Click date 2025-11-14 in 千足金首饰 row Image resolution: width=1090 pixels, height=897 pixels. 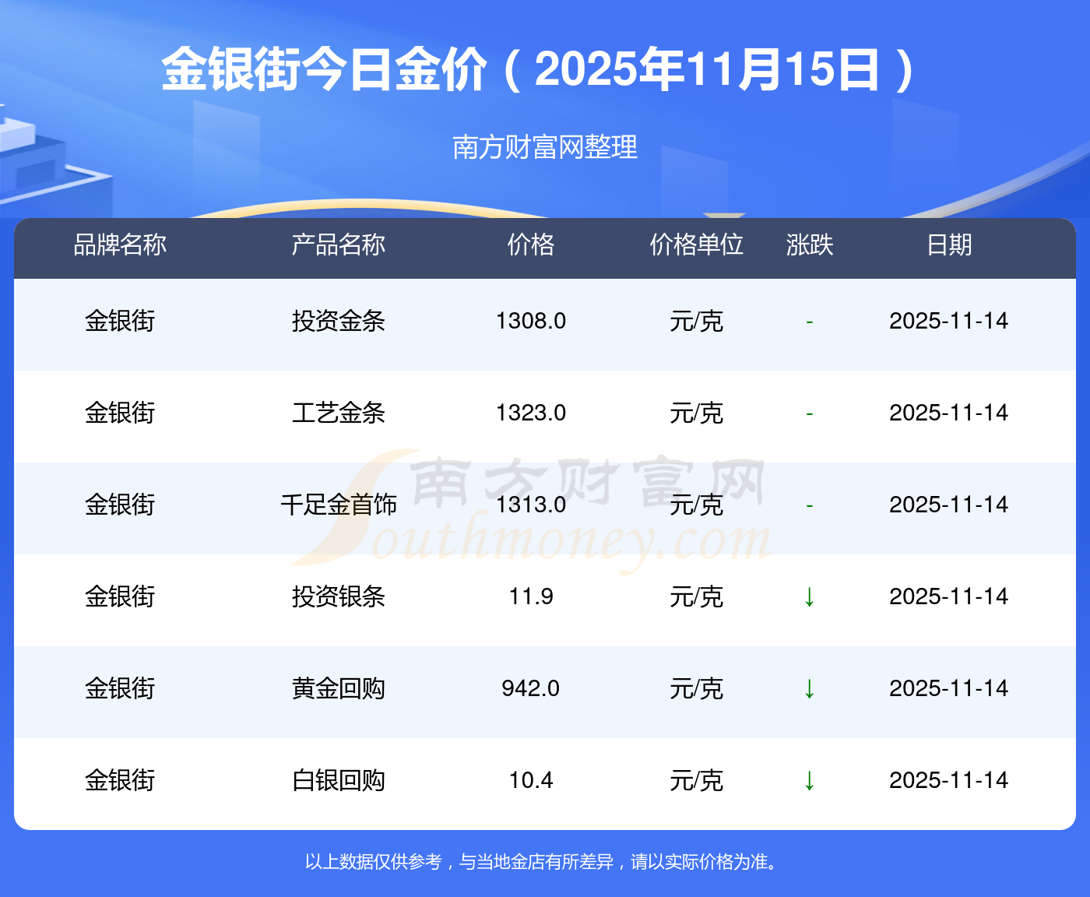[x=949, y=505]
